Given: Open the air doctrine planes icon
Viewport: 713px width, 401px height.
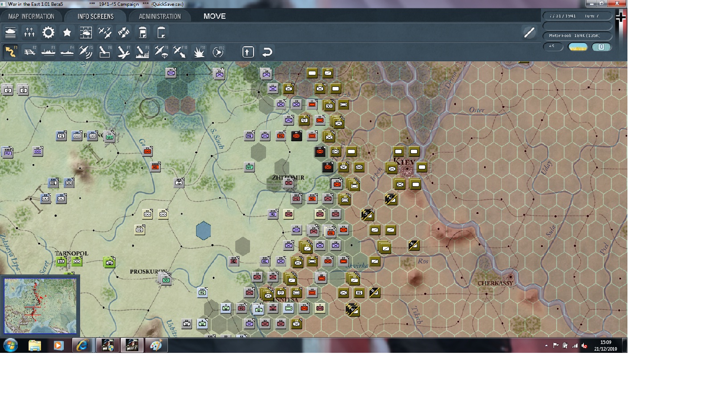Looking at the screenshot, I should click(x=105, y=33).
